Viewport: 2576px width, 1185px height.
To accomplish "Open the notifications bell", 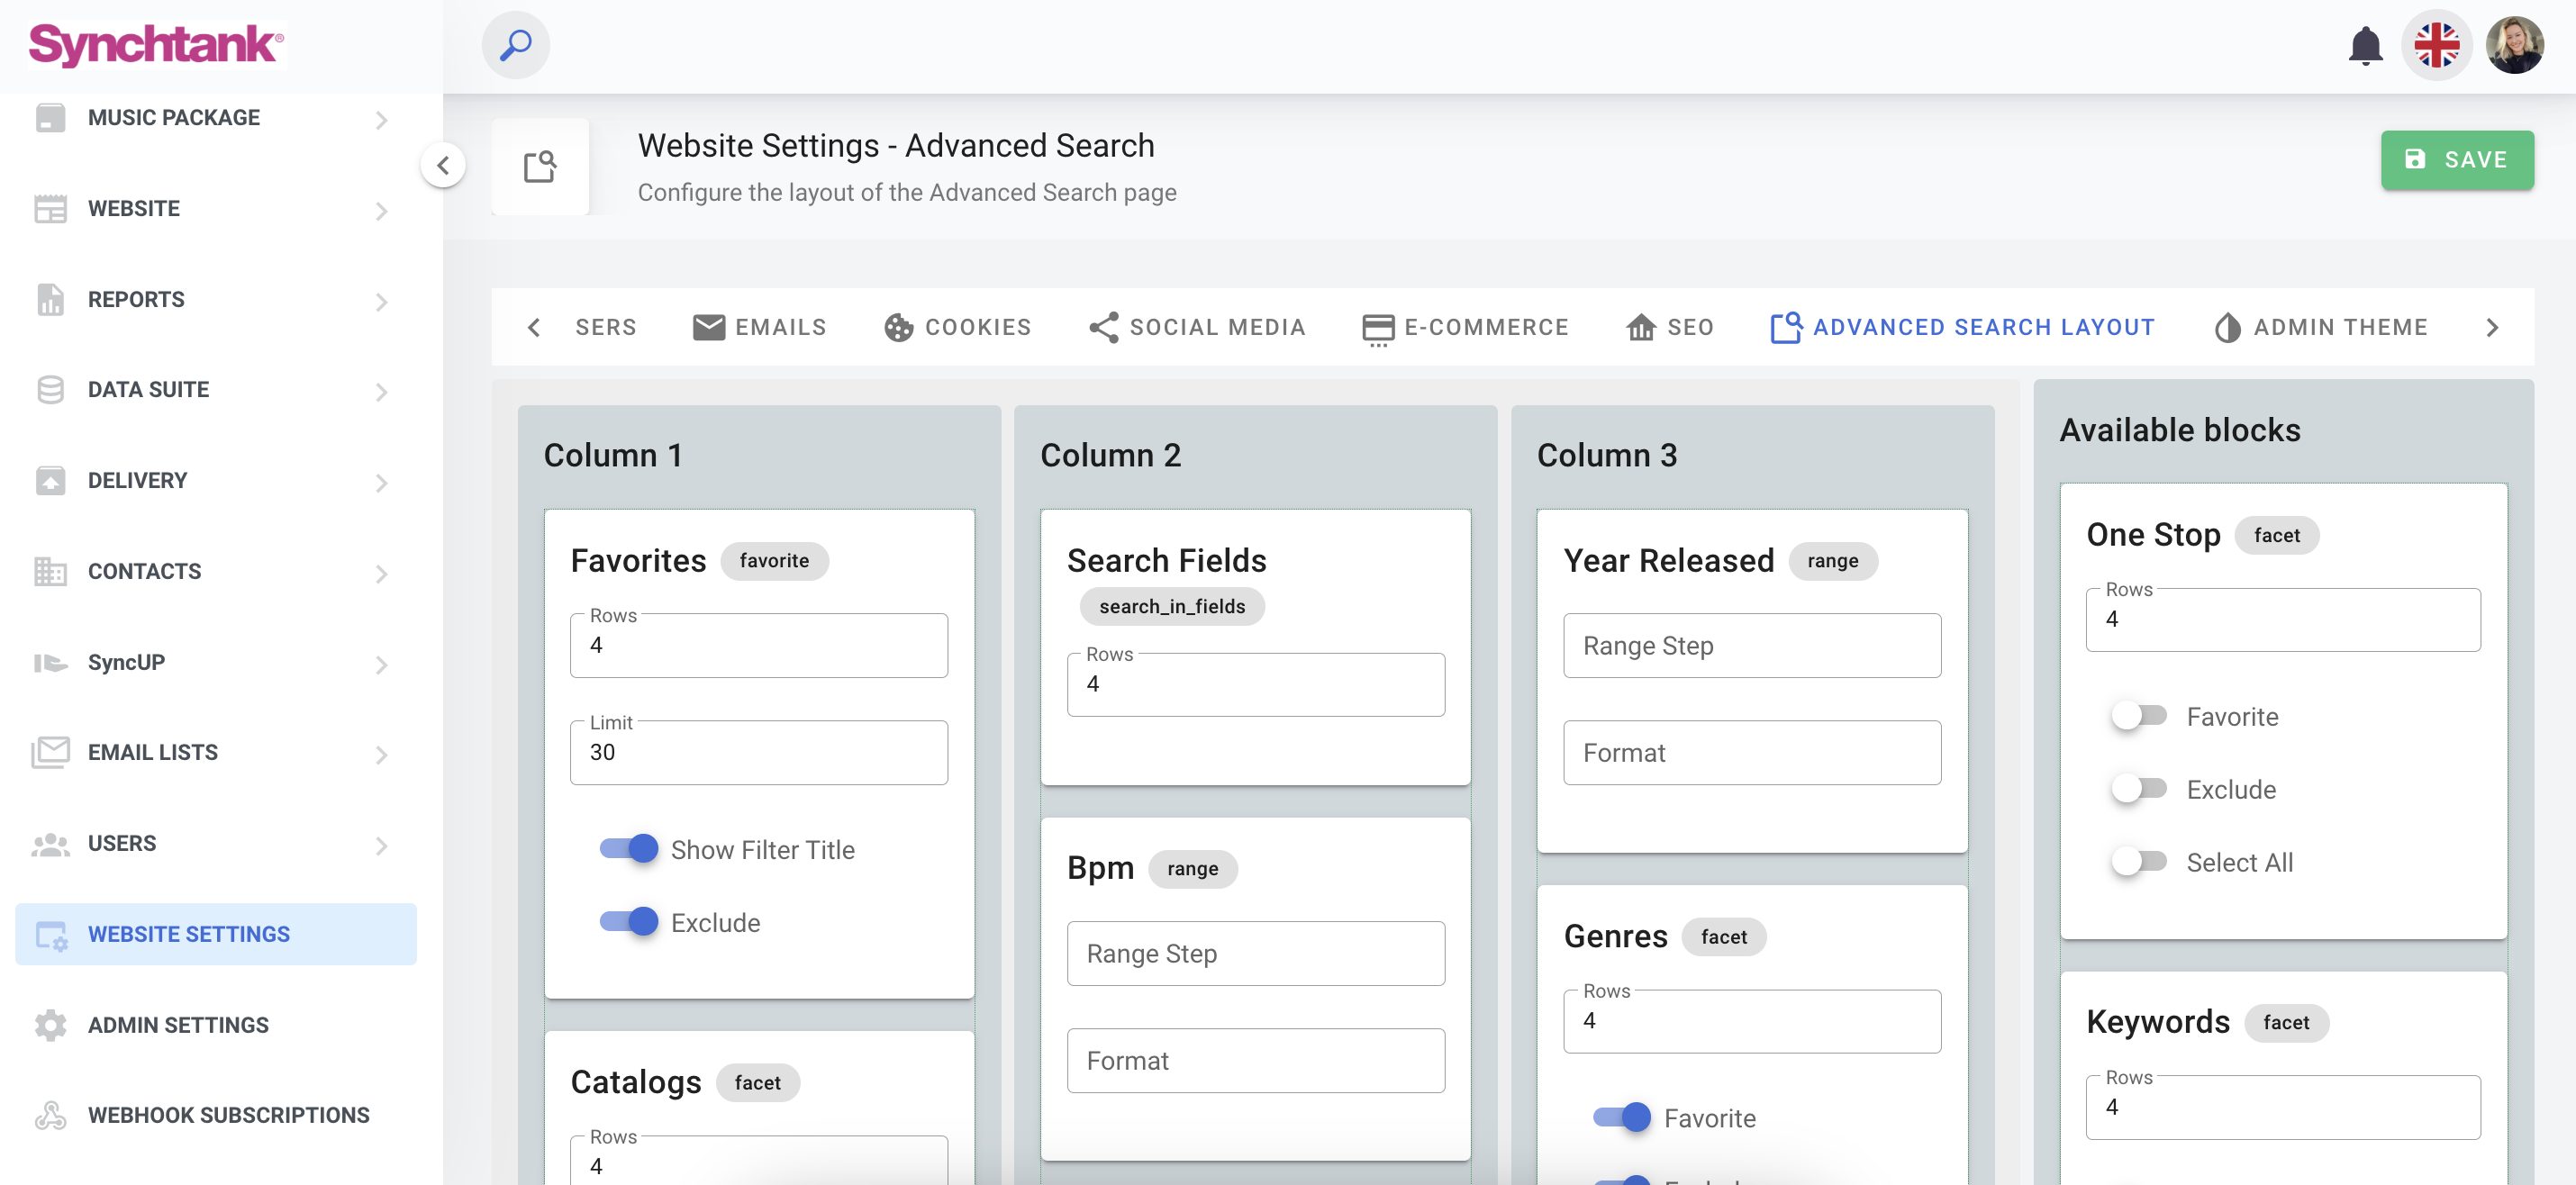I will (2364, 46).
